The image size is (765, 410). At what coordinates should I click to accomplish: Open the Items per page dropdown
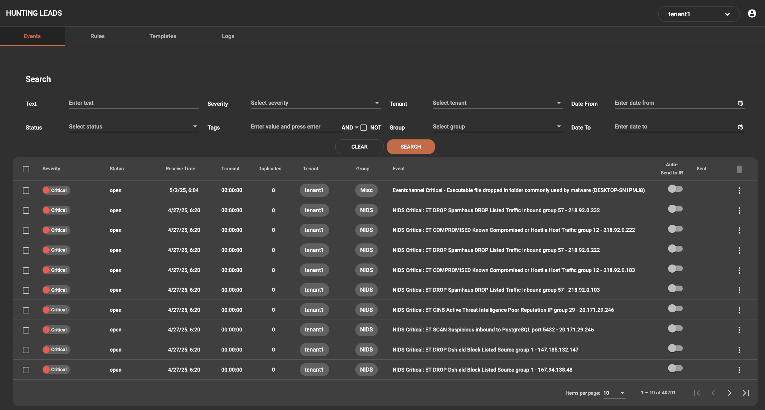click(614, 393)
